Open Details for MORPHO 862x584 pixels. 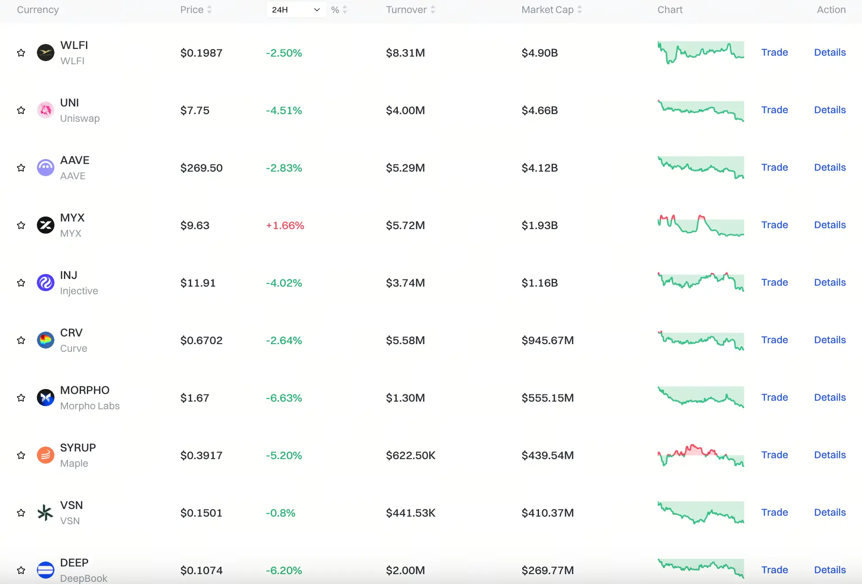tap(830, 398)
